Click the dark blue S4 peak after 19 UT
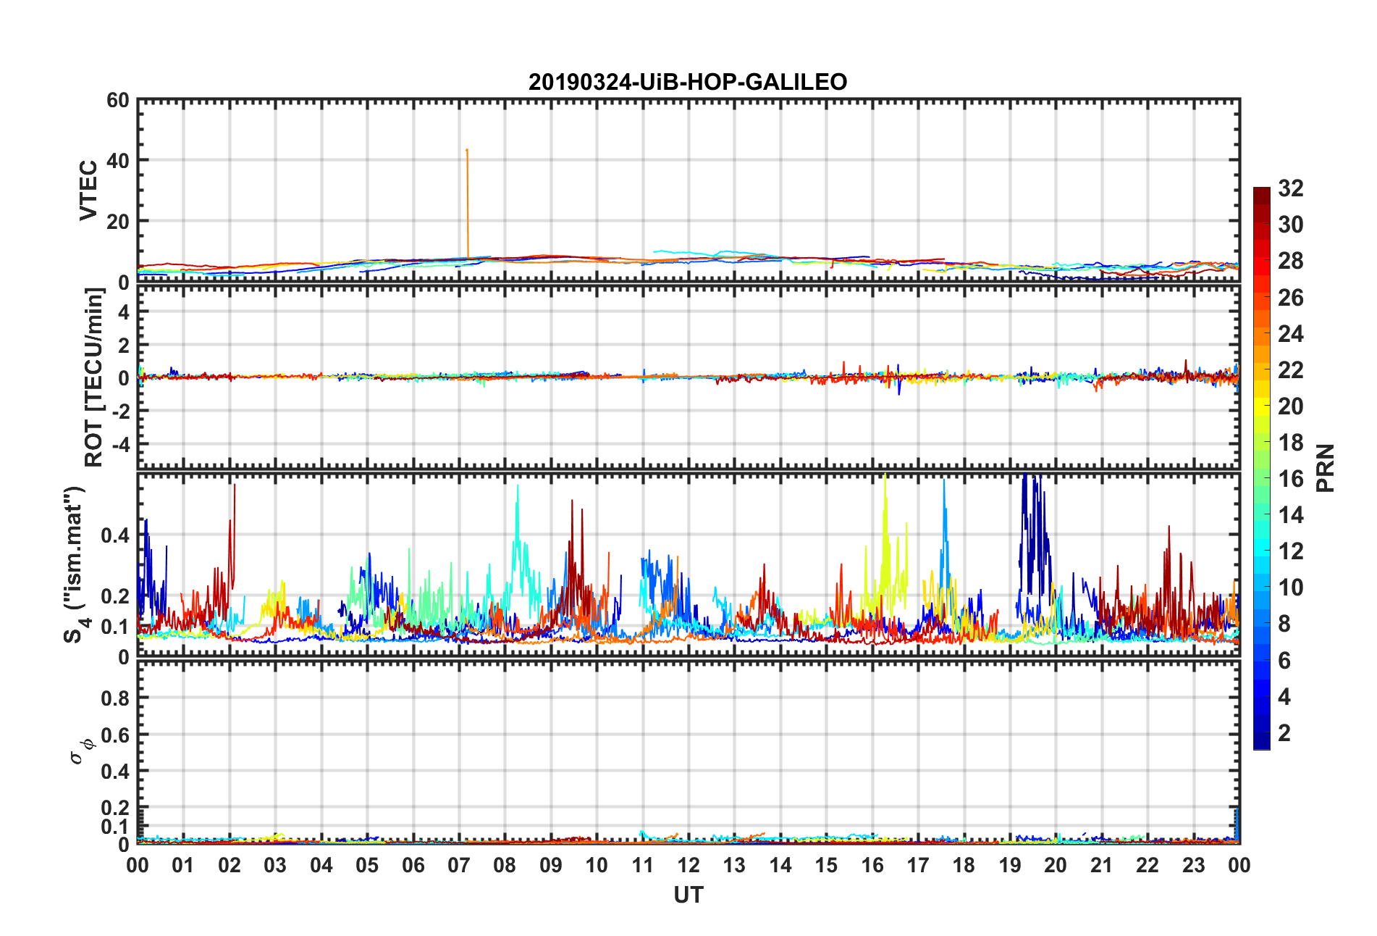1377x936 pixels. [1025, 480]
